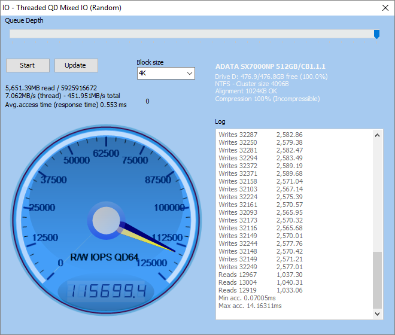
Task: Open the Block size 4K dropdown
Action: click(166, 74)
